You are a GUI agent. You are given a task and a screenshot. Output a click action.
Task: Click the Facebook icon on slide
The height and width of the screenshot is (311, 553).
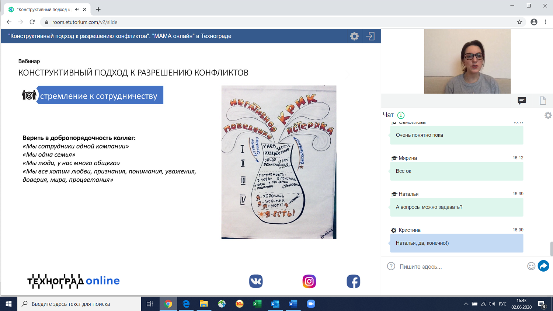[353, 282]
